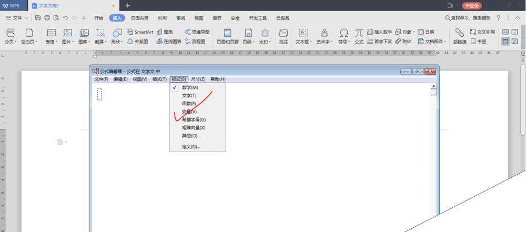Image resolution: width=526 pixels, height=232 pixels.
Task: Switch to Page Layout (页面布局) tab
Action: click(139, 18)
